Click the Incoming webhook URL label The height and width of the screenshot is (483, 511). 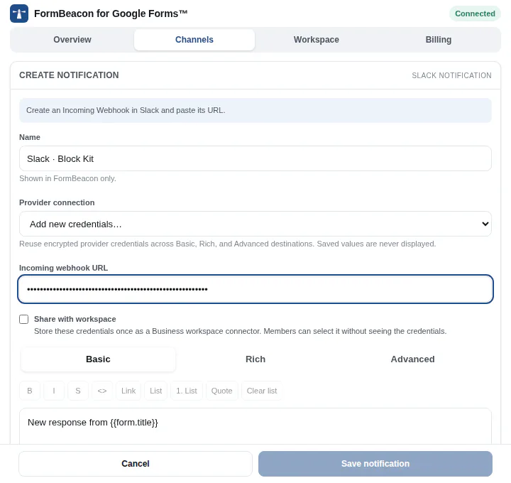click(x=63, y=268)
